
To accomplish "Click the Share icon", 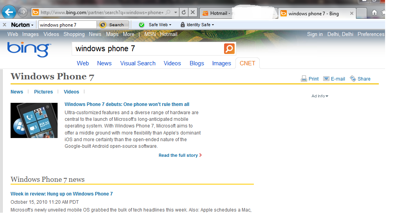I will (x=353, y=79).
